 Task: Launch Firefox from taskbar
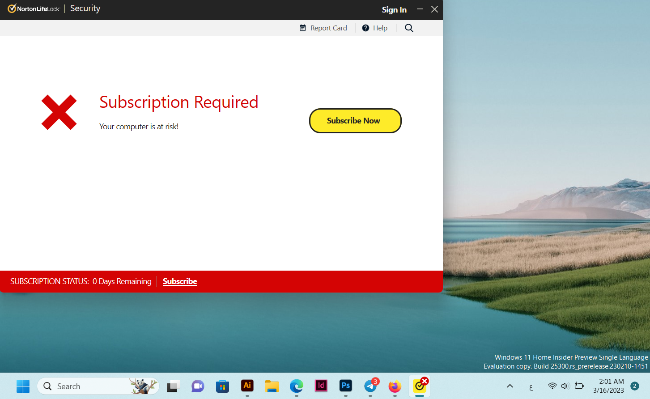[x=395, y=386]
